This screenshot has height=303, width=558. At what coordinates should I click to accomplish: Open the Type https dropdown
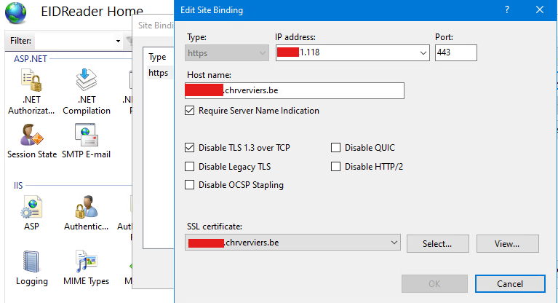[x=227, y=53]
